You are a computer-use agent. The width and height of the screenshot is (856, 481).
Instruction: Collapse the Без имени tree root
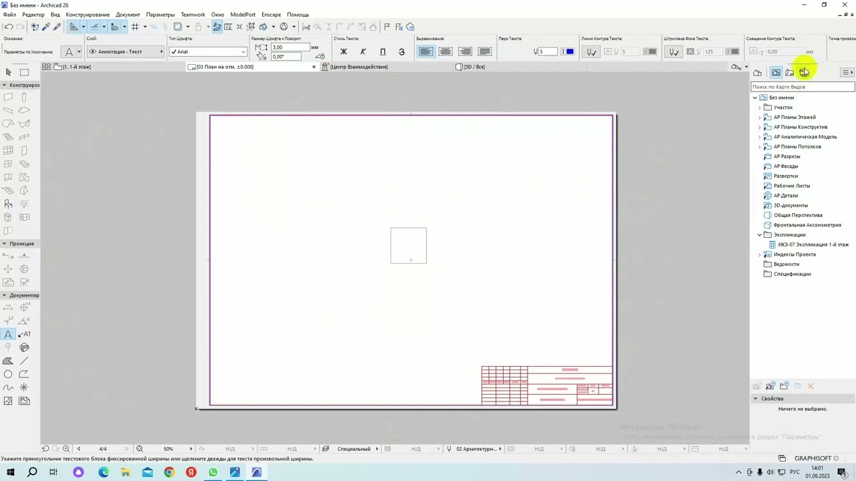point(755,98)
